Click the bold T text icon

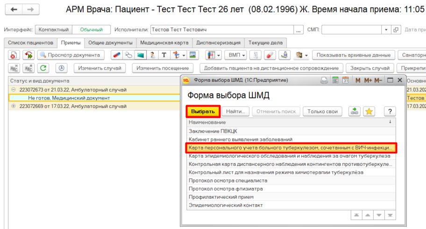point(164,55)
